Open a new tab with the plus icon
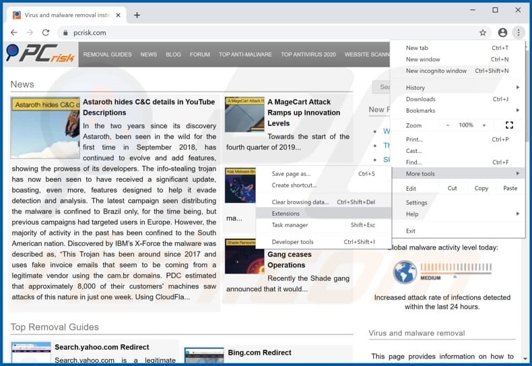 [x=137, y=16]
